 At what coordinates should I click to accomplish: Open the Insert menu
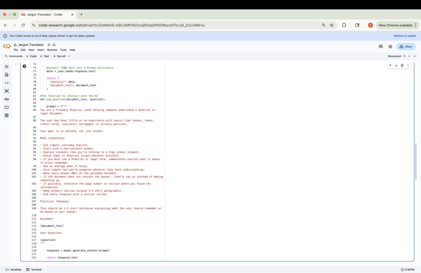(x=41, y=50)
